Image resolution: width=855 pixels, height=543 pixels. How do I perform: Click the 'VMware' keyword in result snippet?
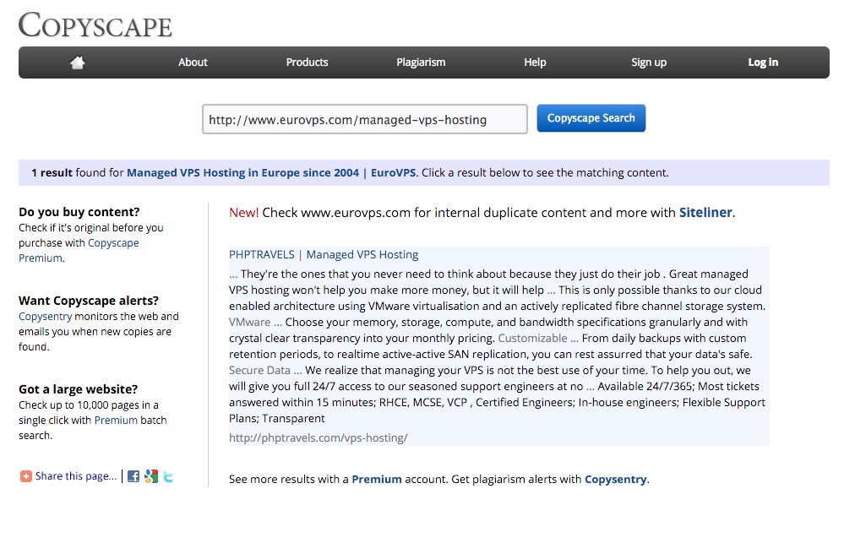250,323
